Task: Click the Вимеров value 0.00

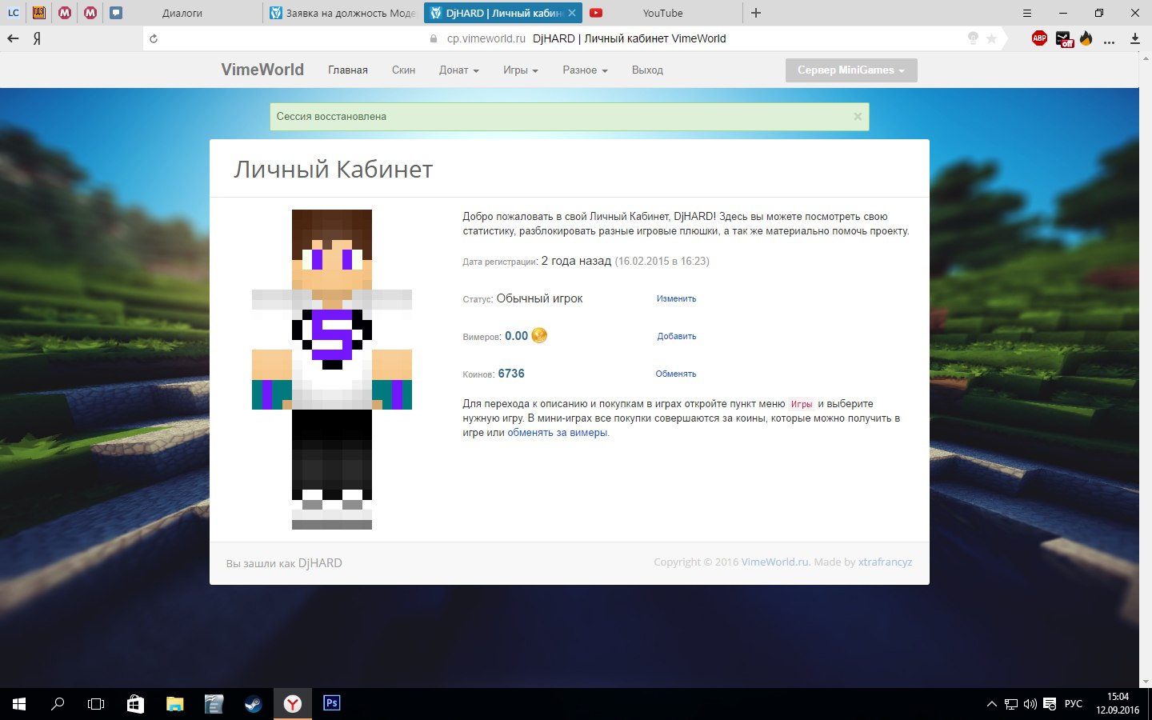Action: (x=516, y=336)
